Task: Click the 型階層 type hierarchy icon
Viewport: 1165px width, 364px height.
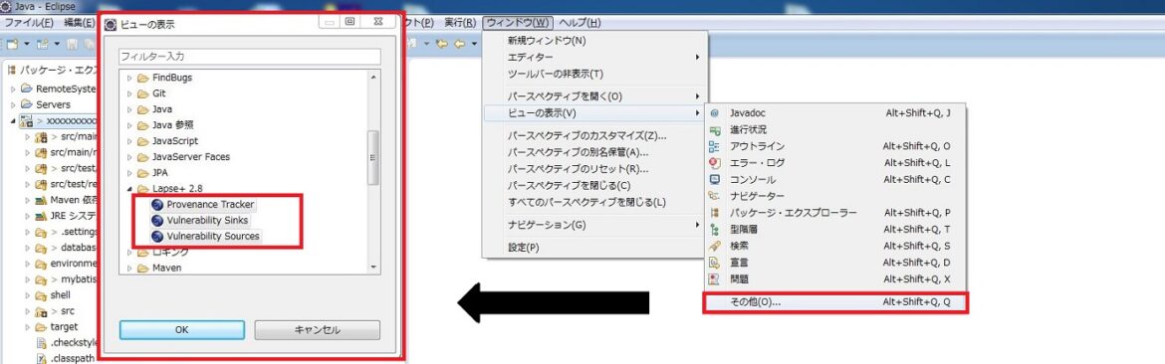Action: 715,229
